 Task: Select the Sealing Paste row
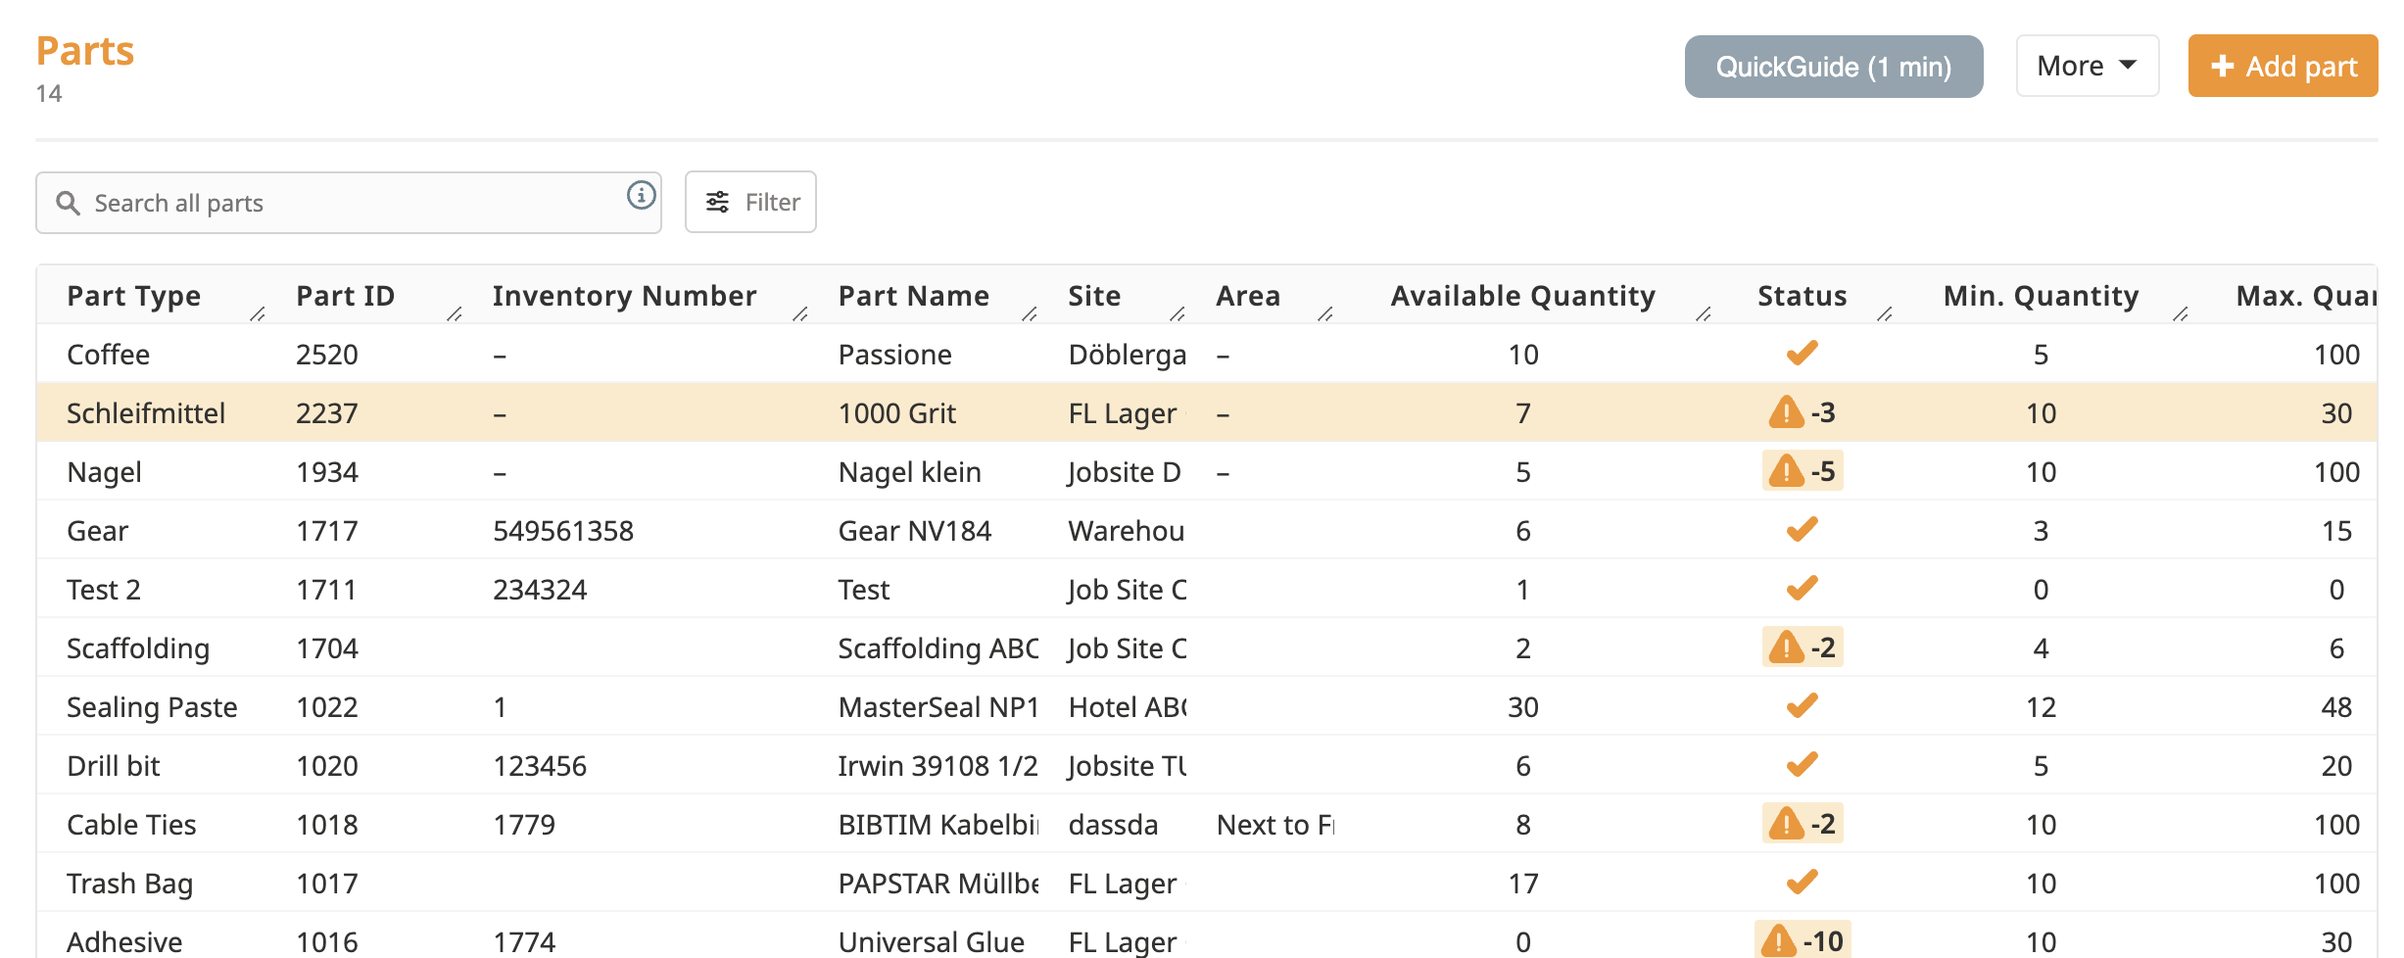152,706
